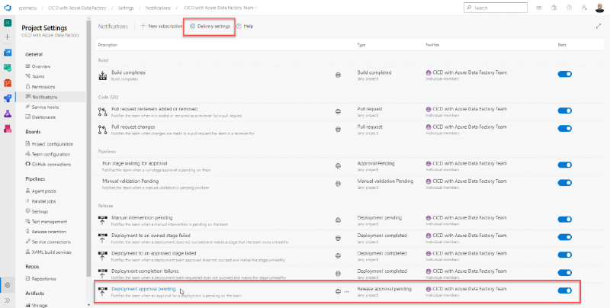
Task: Disable Deployment approval pending notification
Action: 565,290
